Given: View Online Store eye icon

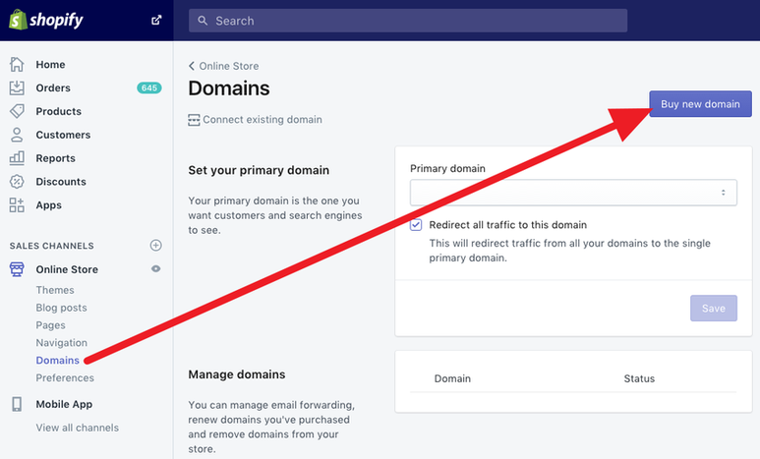Looking at the screenshot, I should 155,269.
